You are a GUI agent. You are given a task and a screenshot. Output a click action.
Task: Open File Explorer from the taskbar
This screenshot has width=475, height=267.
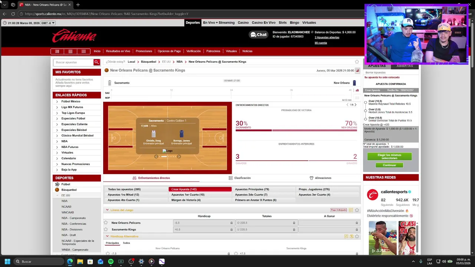pyautogui.click(x=80, y=261)
